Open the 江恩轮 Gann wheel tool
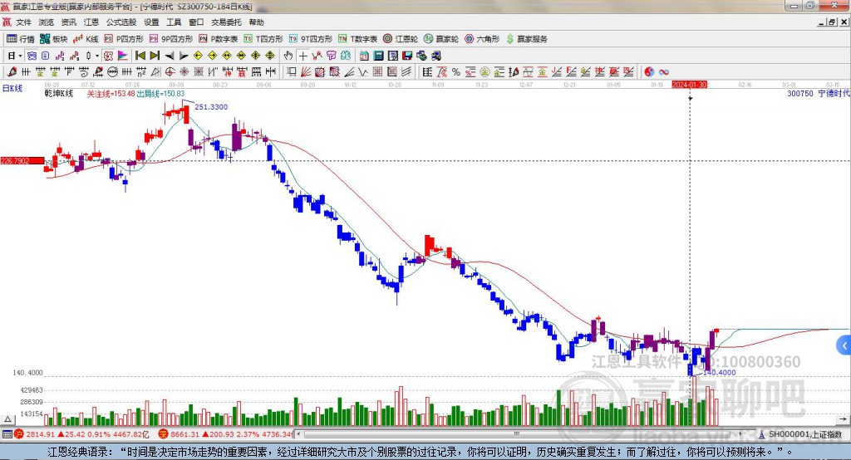Image resolution: width=851 pixels, height=460 pixels. click(400, 39)
